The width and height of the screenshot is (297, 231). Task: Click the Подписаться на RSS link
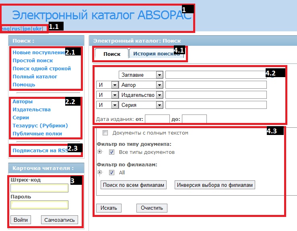pos(40,151)
